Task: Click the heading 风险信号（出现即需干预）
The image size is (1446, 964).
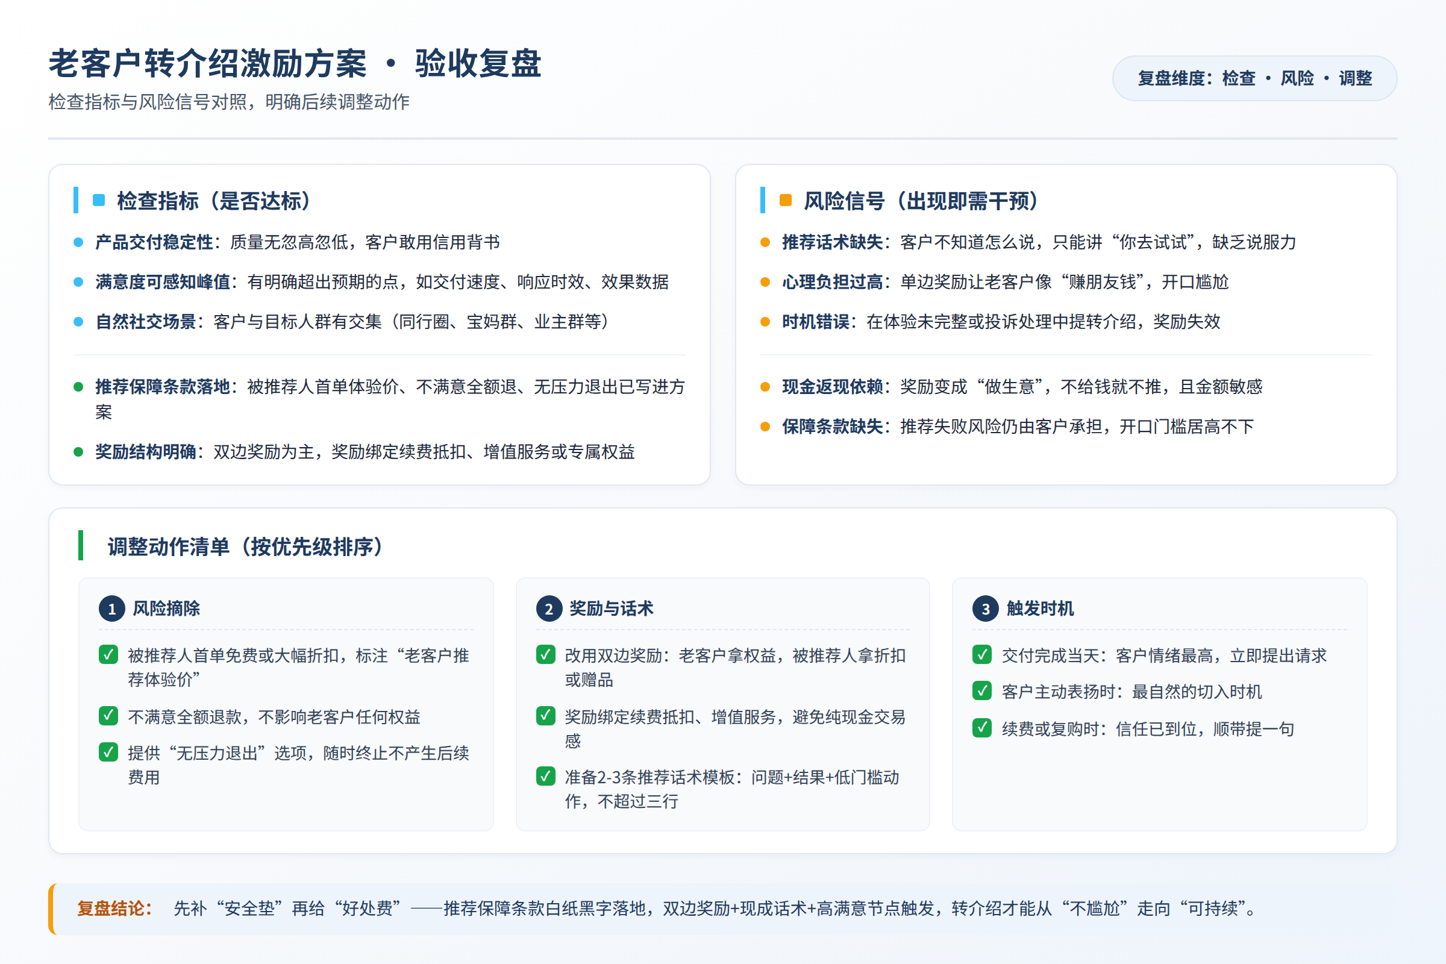Action: tap(922, 201)
